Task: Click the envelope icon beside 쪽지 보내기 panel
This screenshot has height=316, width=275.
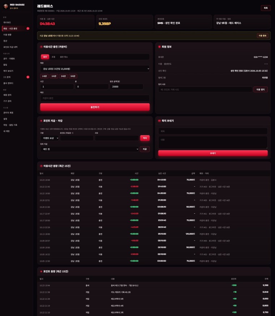Action: 159,121
